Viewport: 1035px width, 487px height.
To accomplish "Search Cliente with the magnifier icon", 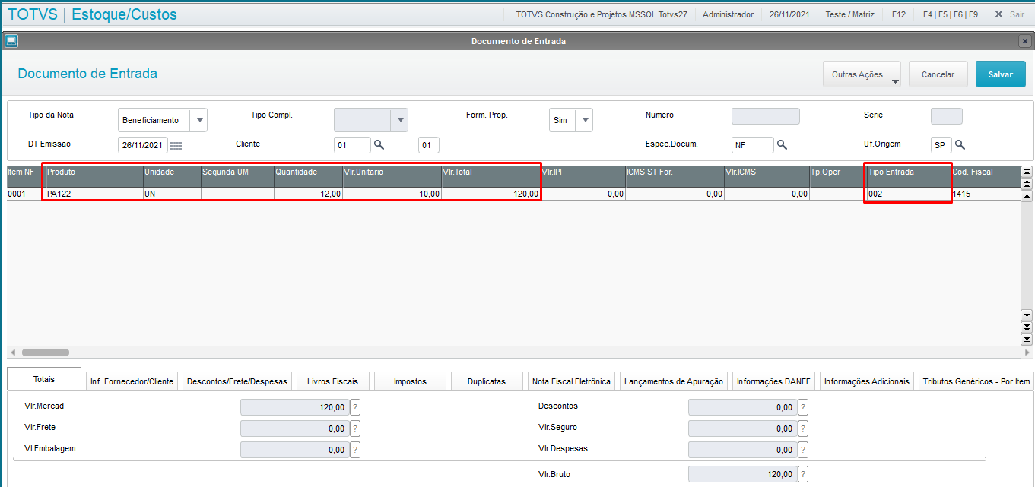I will [x=379, y=144].
